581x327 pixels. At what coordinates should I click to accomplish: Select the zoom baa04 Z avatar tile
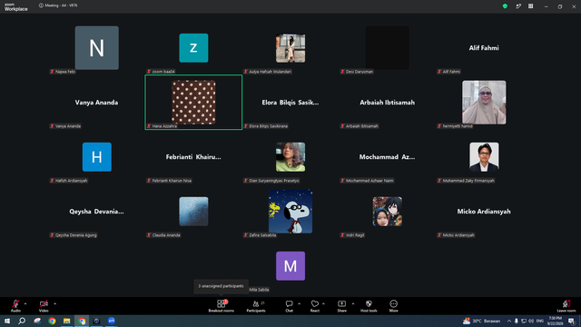tap(193, 48)
